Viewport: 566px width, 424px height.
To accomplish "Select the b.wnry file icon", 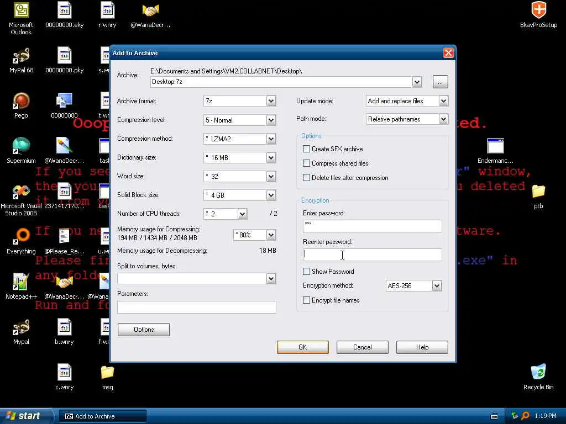I will point(64,327).
